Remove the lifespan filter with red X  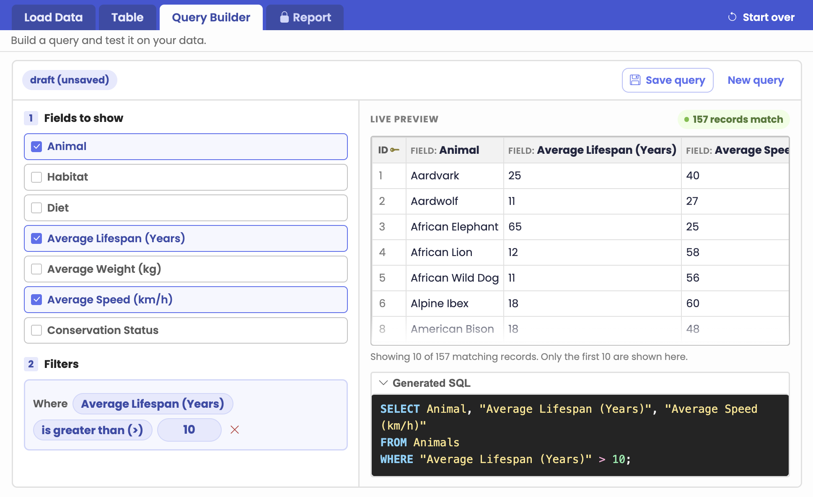pyautogui.click(x=235, y=430)
